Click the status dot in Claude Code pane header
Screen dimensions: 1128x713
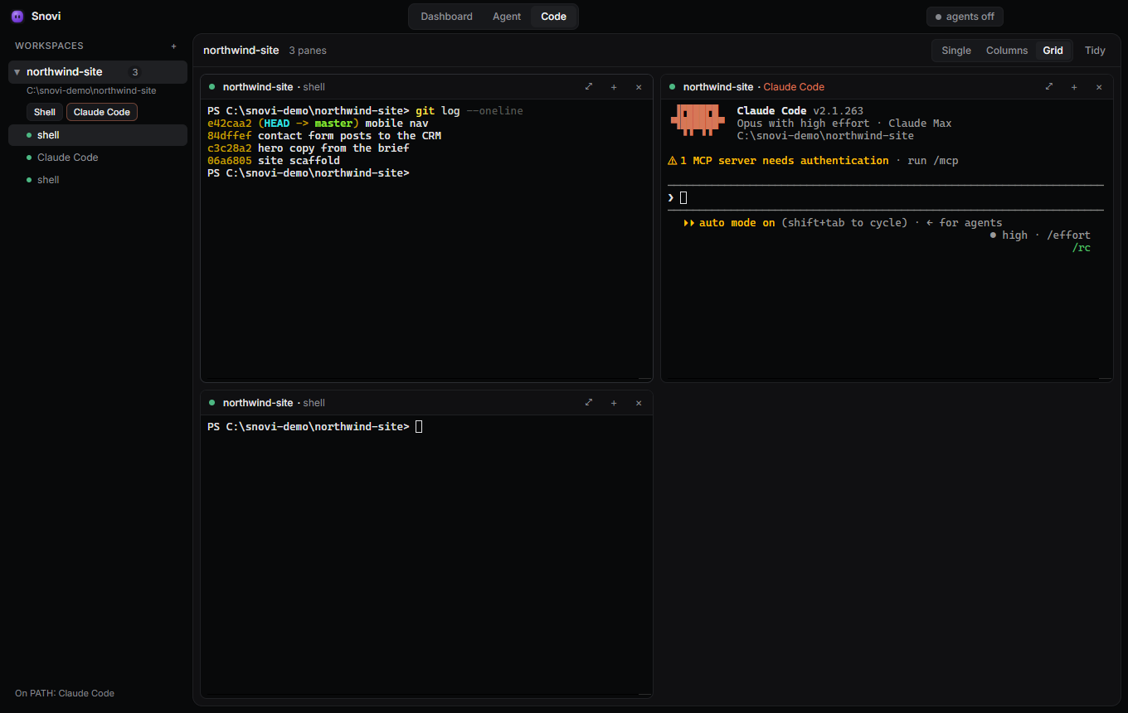672,86
